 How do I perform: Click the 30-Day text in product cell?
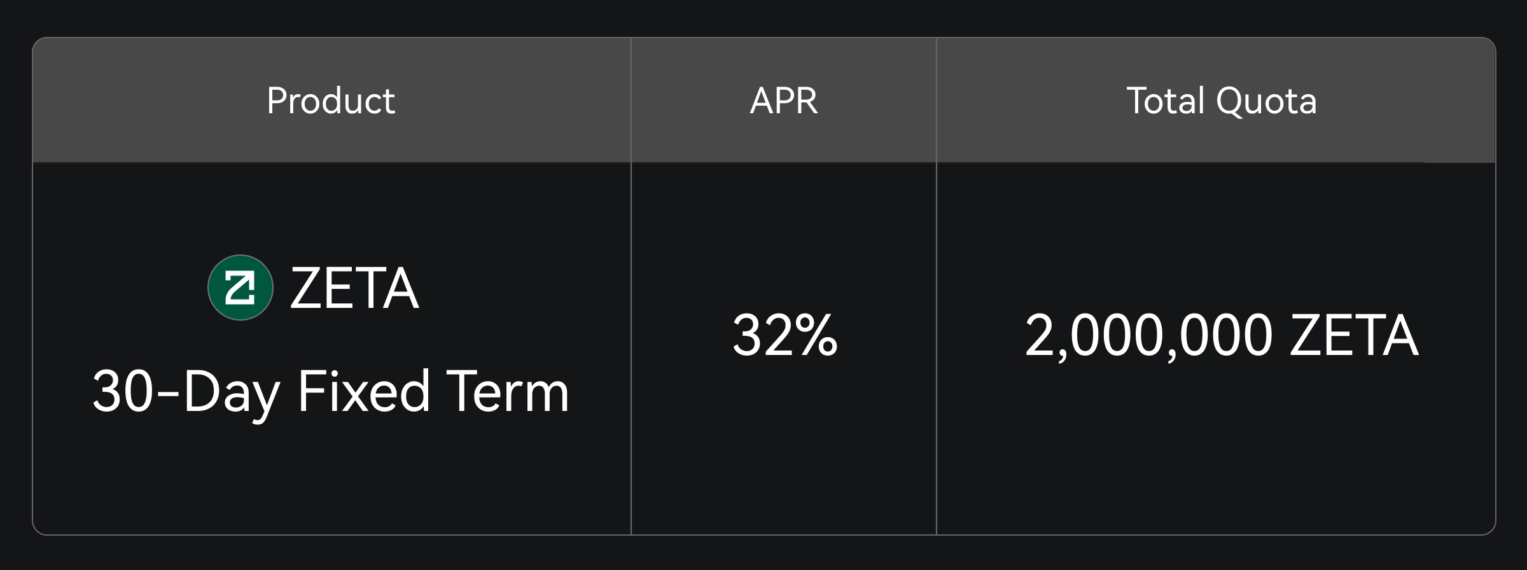186,392
